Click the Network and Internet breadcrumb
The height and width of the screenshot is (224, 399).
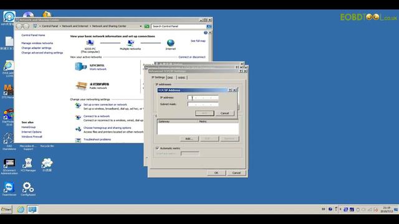pyautogui.click(x=75, y=26)
